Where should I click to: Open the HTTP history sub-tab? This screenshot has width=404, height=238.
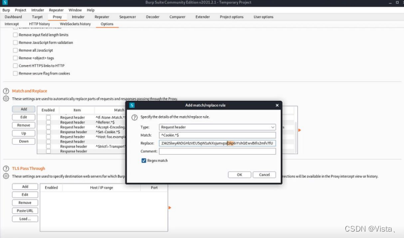click(x=39, y=23)
